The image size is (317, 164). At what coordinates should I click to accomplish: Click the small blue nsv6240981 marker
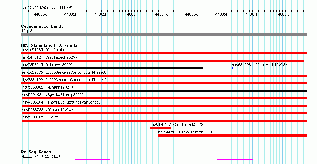pos(232,68)
